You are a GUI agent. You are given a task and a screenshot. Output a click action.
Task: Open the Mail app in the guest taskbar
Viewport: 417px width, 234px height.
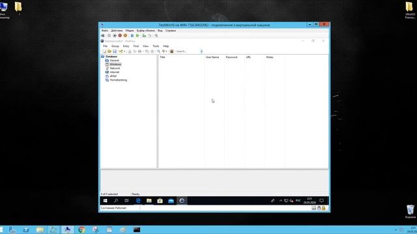click(171, 201)
